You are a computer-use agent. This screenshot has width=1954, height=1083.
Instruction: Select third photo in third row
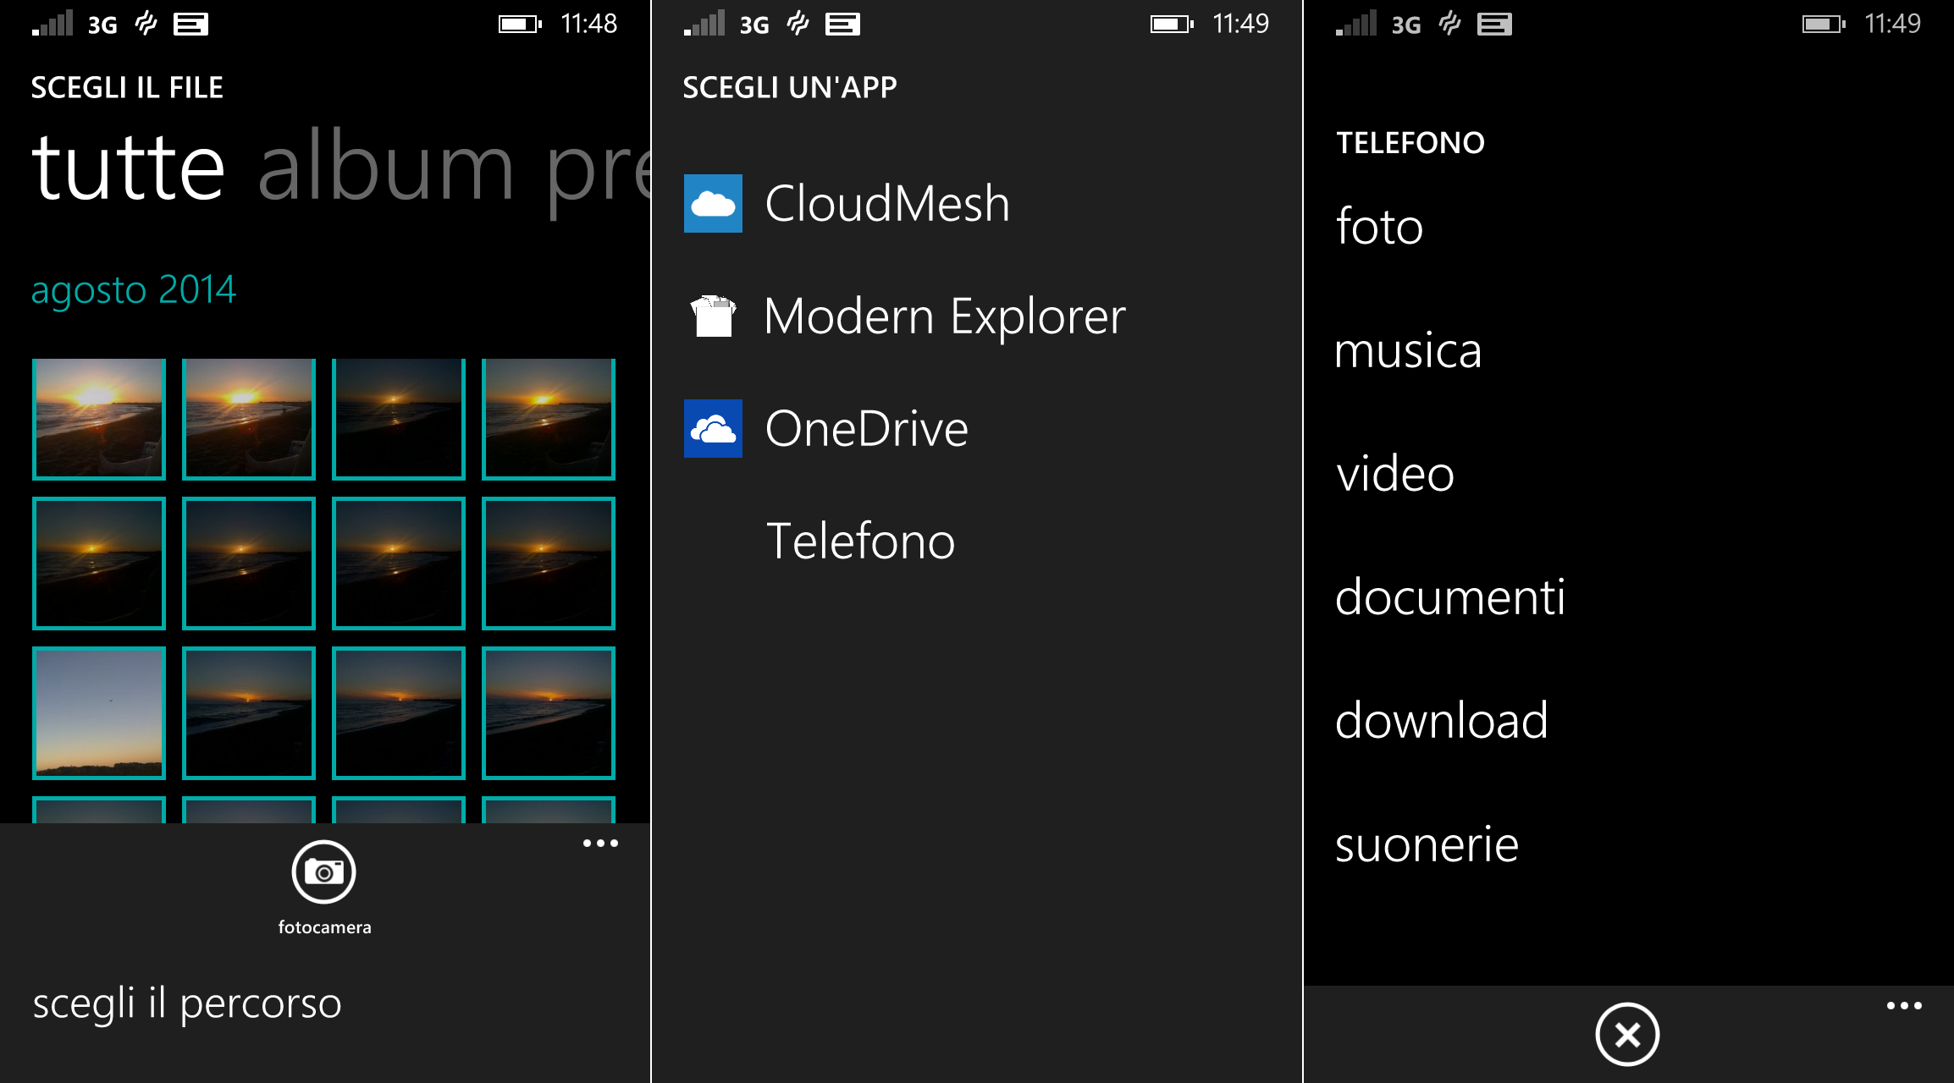pyautogui.click(x=399, y=713)
